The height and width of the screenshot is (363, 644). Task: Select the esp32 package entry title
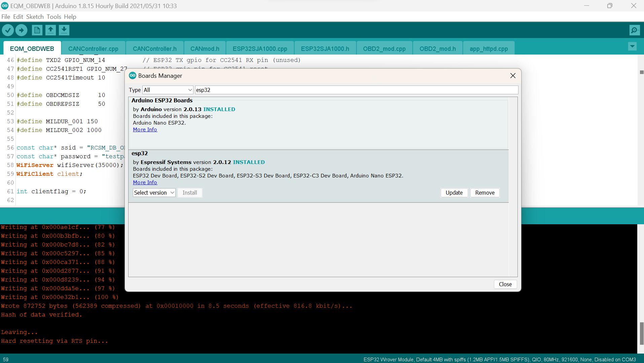pos(140,153)
